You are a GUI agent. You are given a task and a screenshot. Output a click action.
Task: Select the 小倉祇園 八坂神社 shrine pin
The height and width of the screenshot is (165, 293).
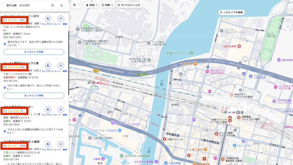point(90,138)
